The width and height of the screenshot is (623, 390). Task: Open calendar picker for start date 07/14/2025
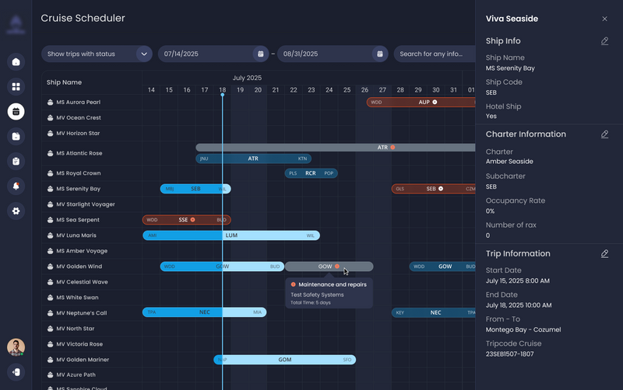(x=260, y=54)
